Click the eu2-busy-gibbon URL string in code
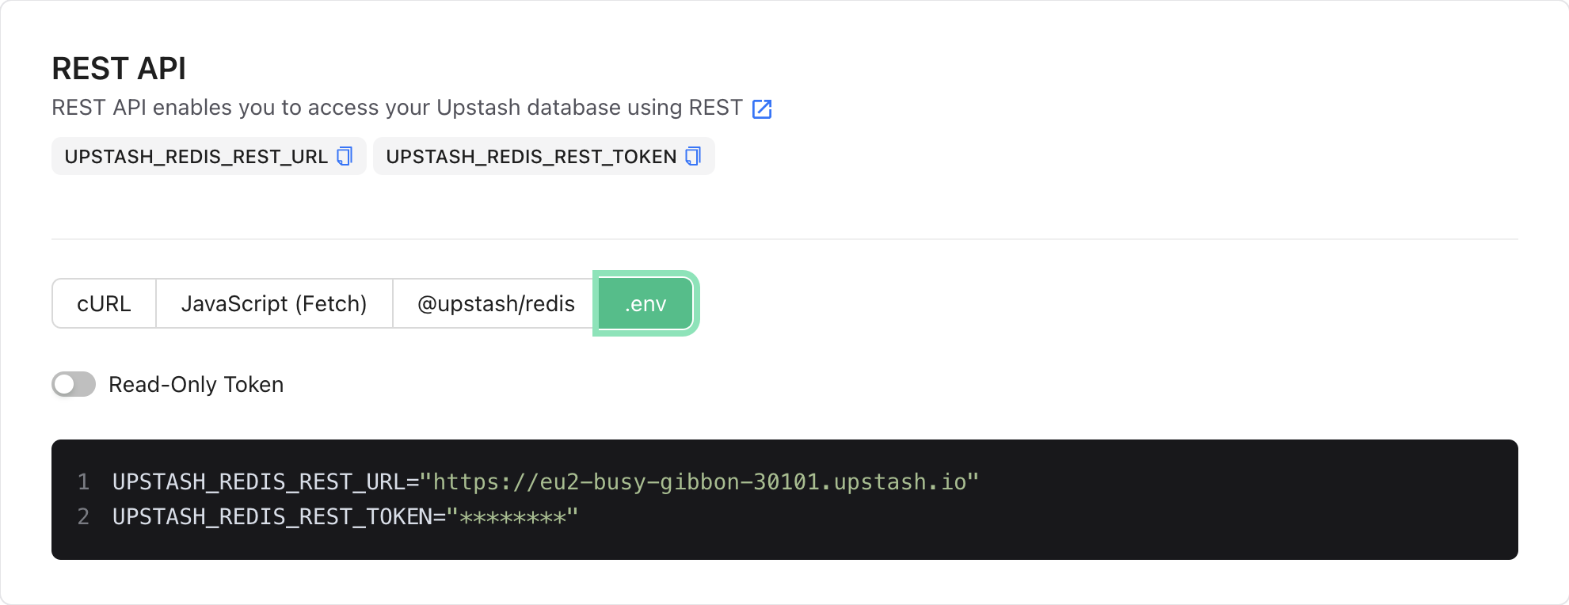This screenshot has width=1569, height=605. [699, 481]
